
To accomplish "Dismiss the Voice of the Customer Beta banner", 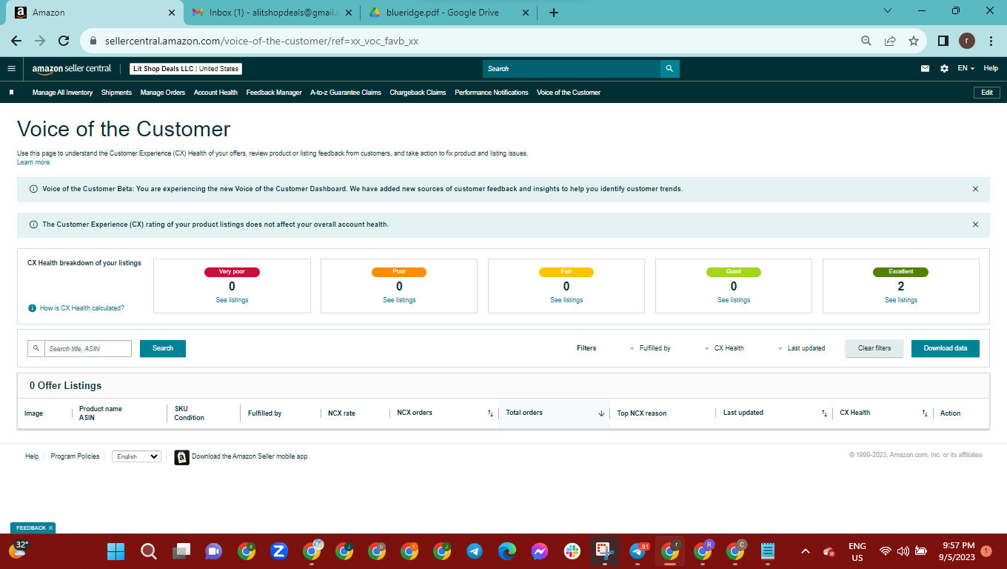I will point(975,189).
